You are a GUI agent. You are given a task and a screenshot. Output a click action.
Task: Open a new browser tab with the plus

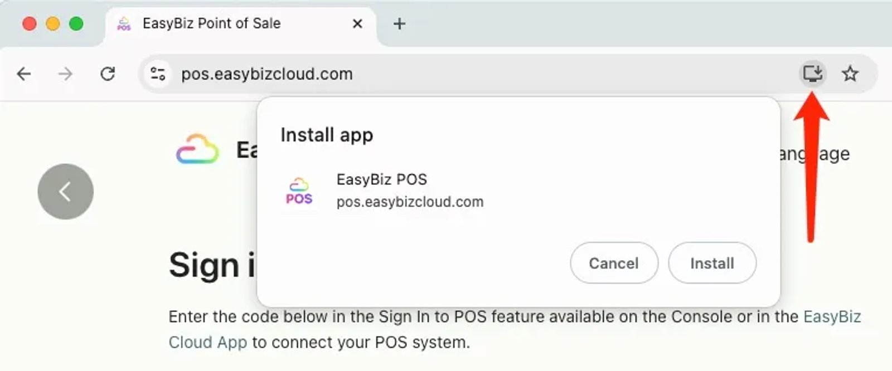click(400, 23)
